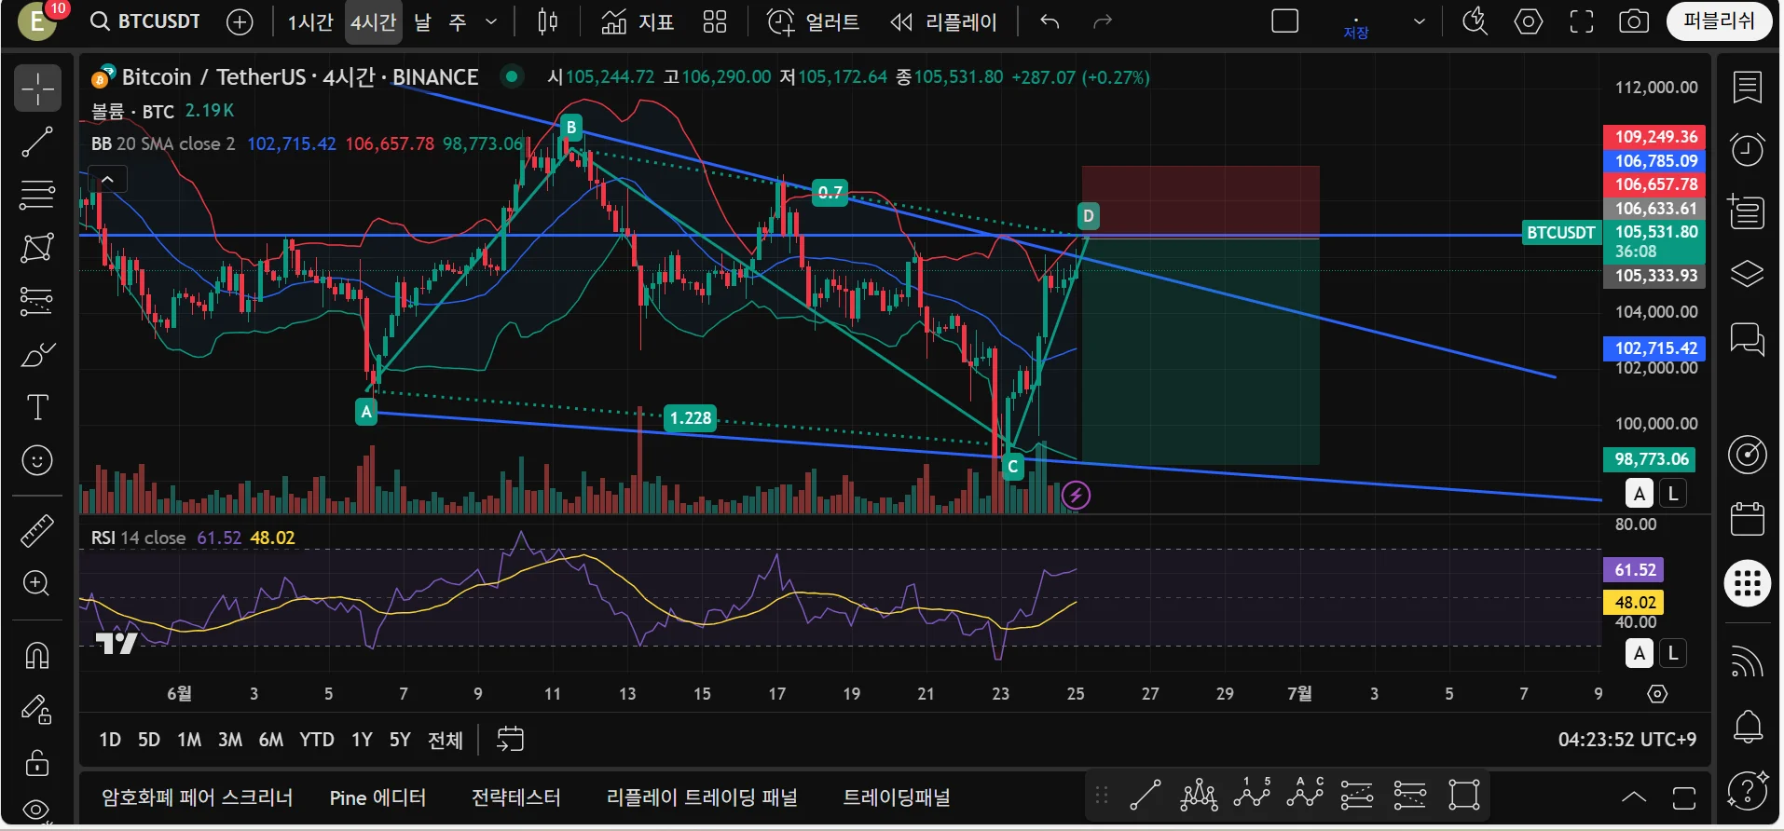Select the BB 20 SMA indicator legend
1784x831 pixels.
(x=163, y=143)
